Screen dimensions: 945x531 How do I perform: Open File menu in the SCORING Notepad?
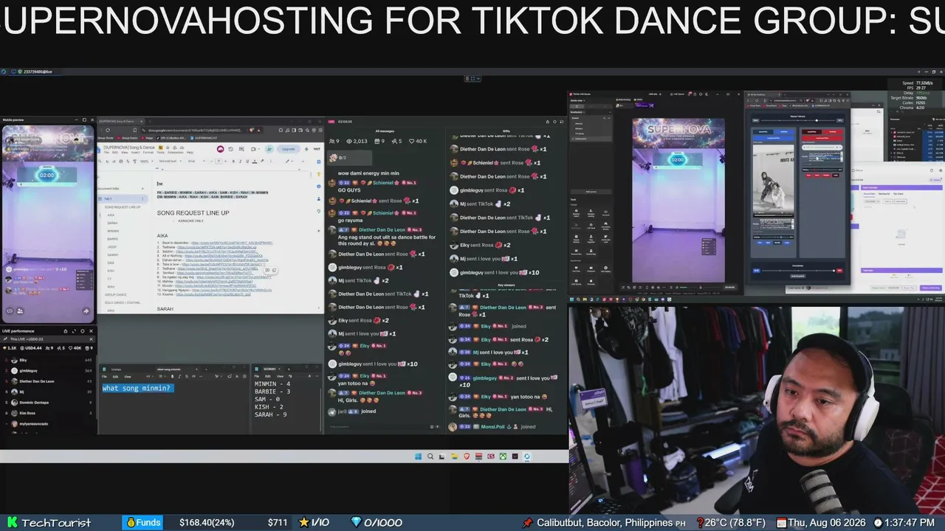(257, 376)
